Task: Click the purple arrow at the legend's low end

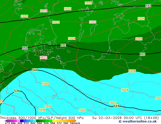Action: 6,121
